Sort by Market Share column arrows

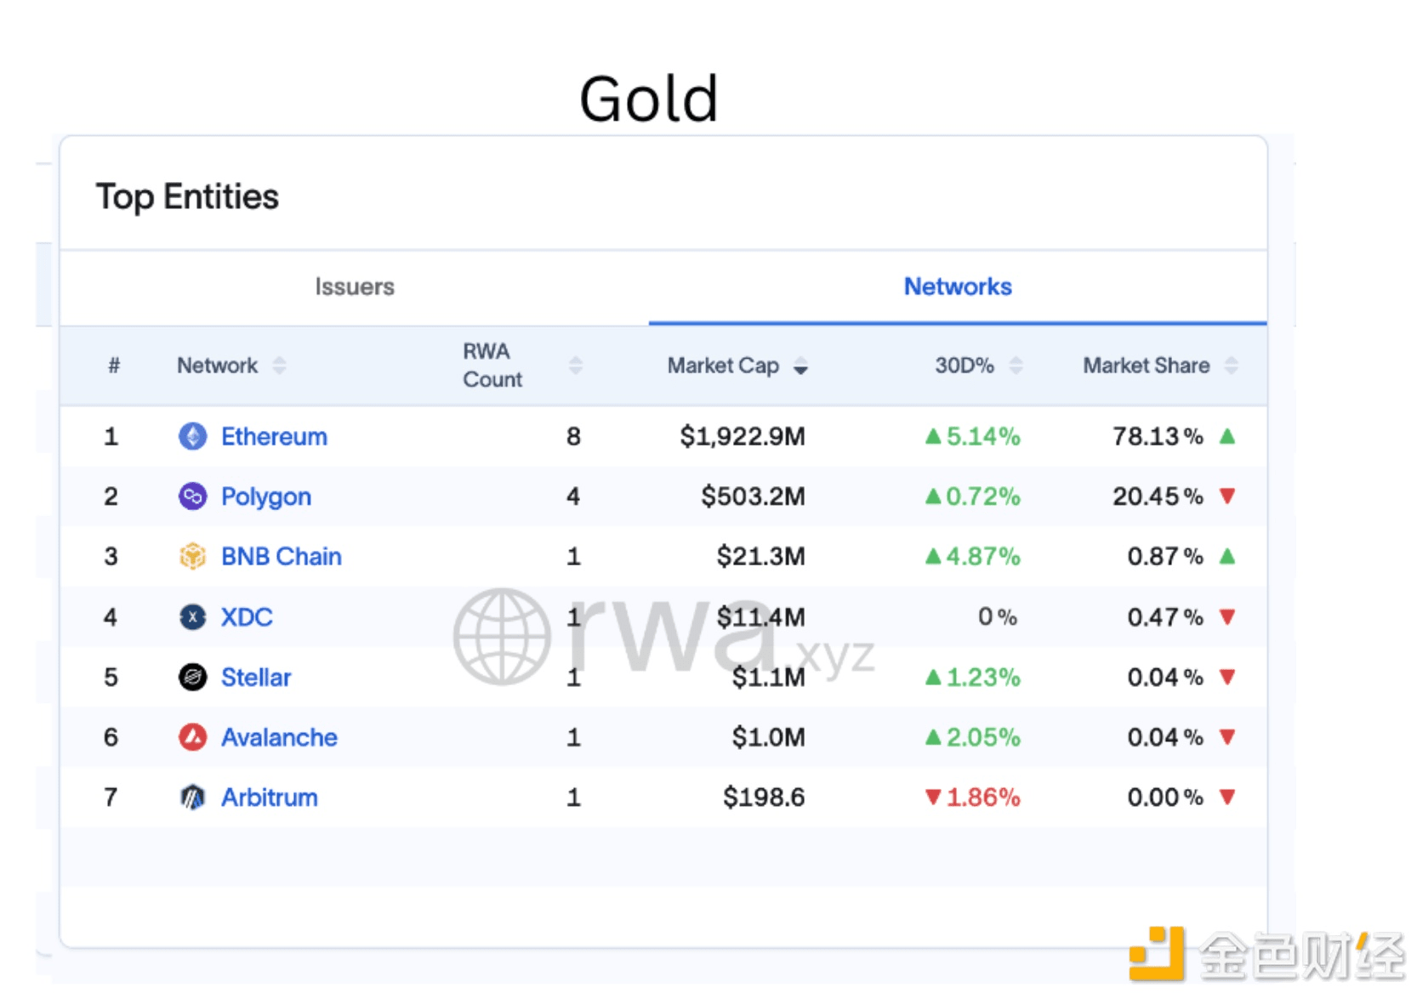click(1231, 366)
